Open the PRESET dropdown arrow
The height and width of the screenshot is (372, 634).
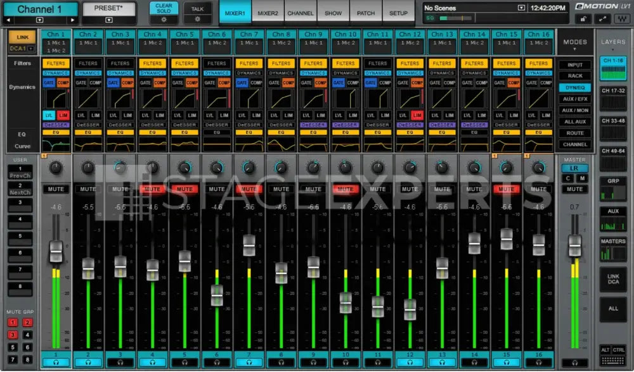pos(109,20)
